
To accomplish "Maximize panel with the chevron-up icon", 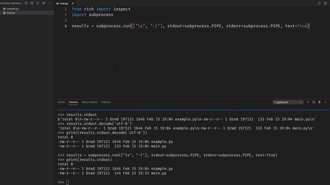I will point(325,102).
